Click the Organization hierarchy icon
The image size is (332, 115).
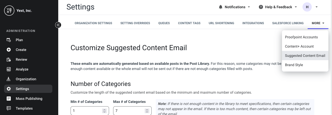tap(9, 79)
